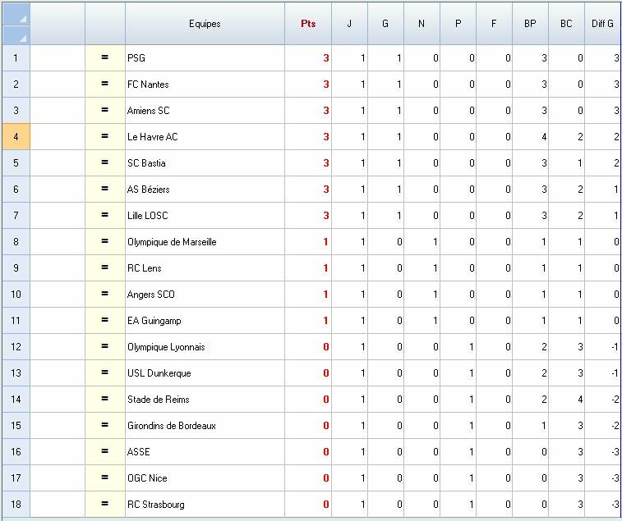Click the Girondins de Bordeaux cell
The height and width of the screenshot is (521, 622).
(205, 426)
